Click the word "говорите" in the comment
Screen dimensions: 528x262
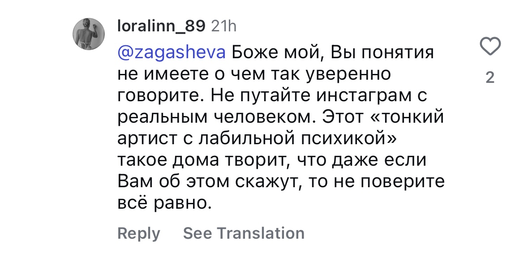point(162,96)
